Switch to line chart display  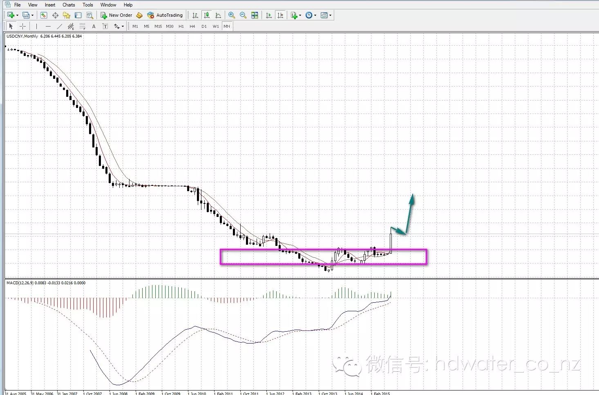[218, 15]
